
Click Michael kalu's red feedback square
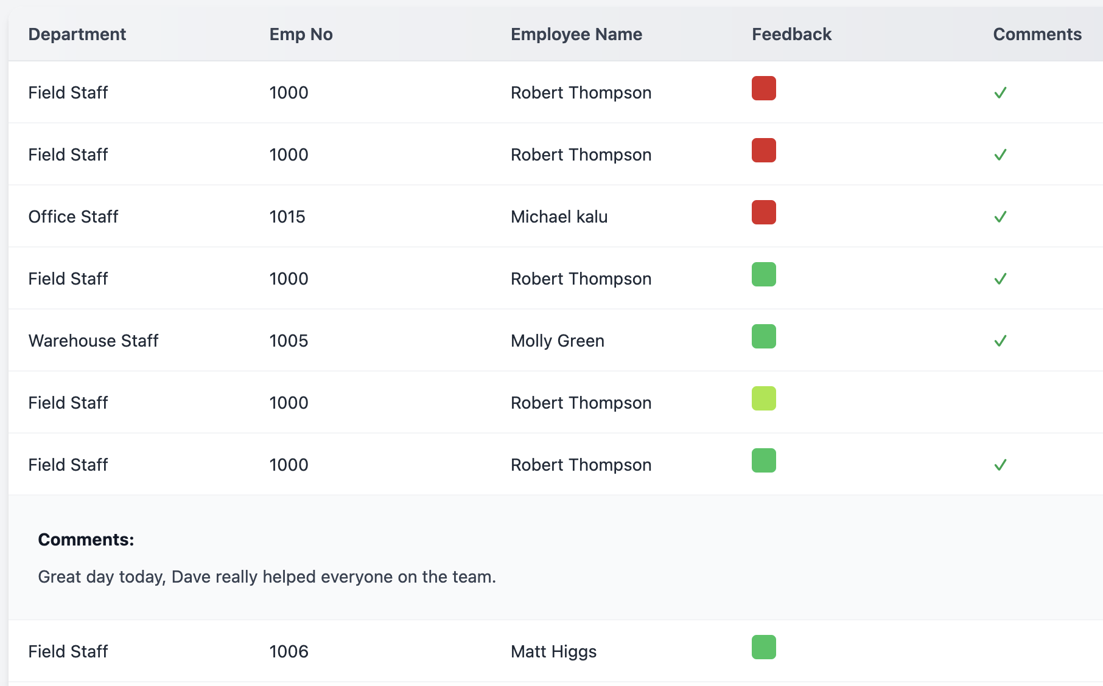coord(763,212)
